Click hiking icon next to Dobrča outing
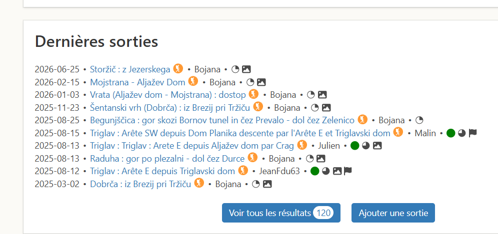 [x=199, y=183]
